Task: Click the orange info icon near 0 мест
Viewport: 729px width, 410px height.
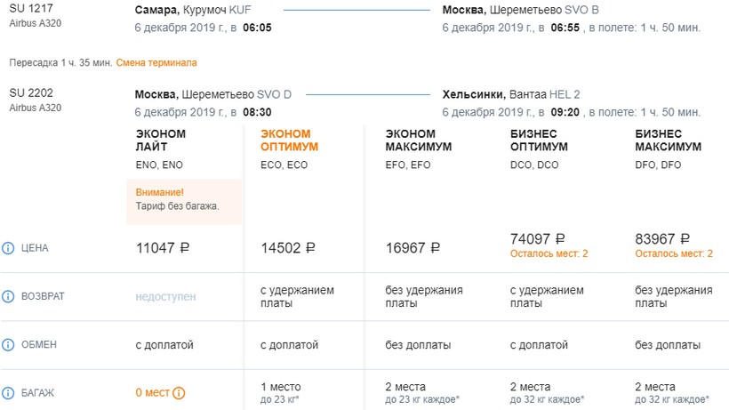Action: click(x=179, y=393)
